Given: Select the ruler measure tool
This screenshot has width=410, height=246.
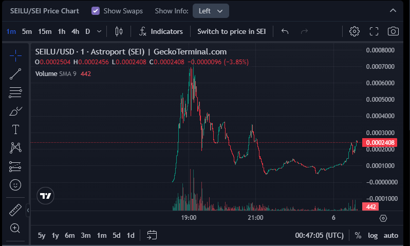Looking at the screenshot, I should [x=15, y=210].
